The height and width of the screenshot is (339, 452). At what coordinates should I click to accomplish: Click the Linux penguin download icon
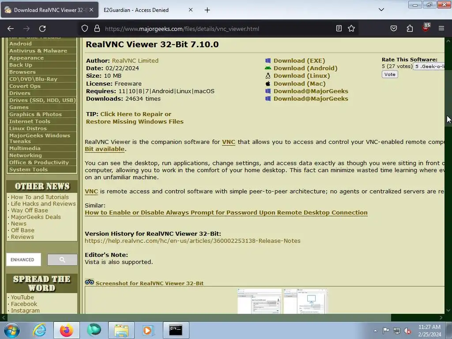click(268, 76)
